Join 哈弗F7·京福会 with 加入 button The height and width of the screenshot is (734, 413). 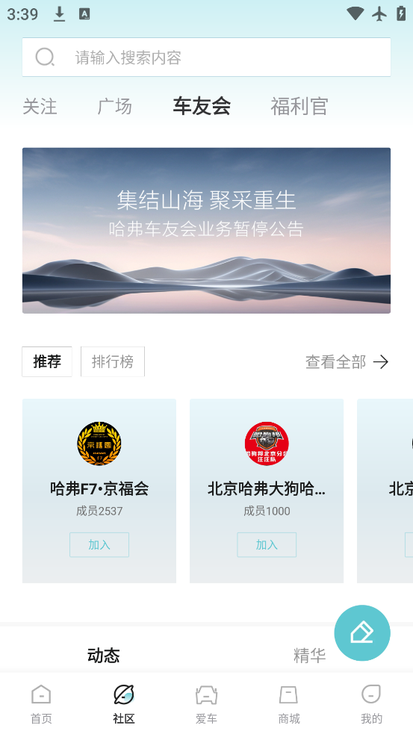[99, 545]
